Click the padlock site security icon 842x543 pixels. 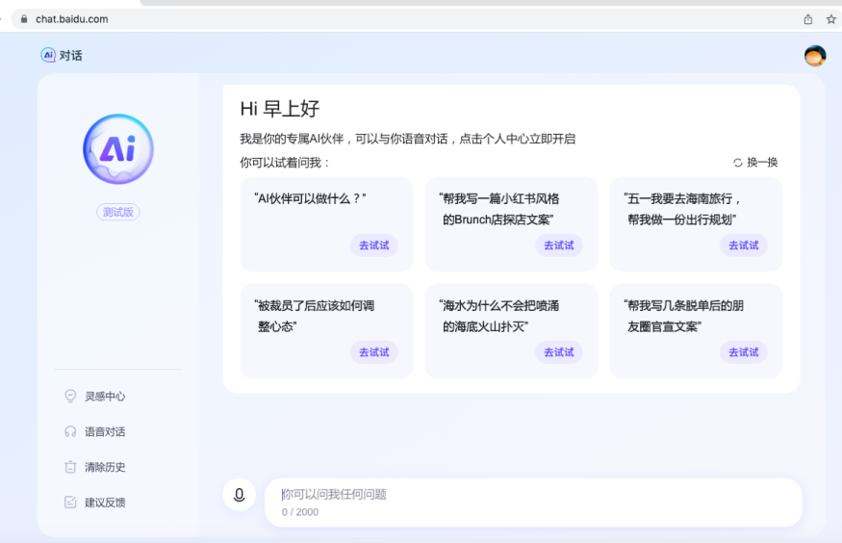coord(24,19)
